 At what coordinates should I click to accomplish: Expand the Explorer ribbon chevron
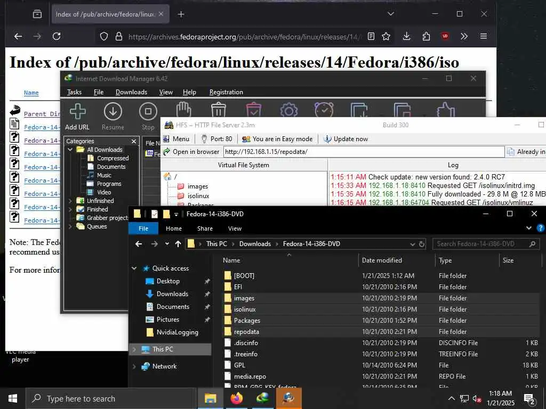pos(529,228)
